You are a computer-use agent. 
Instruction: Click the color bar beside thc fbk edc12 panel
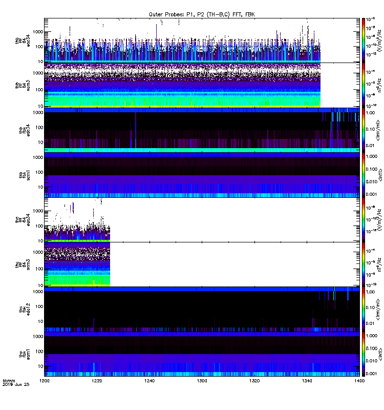(364, 310)
